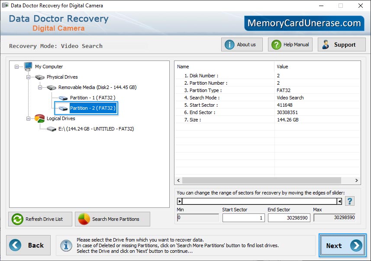Screen dimensions: 371x261
Task: Click the blue slider help question icon
Action: 350,201
